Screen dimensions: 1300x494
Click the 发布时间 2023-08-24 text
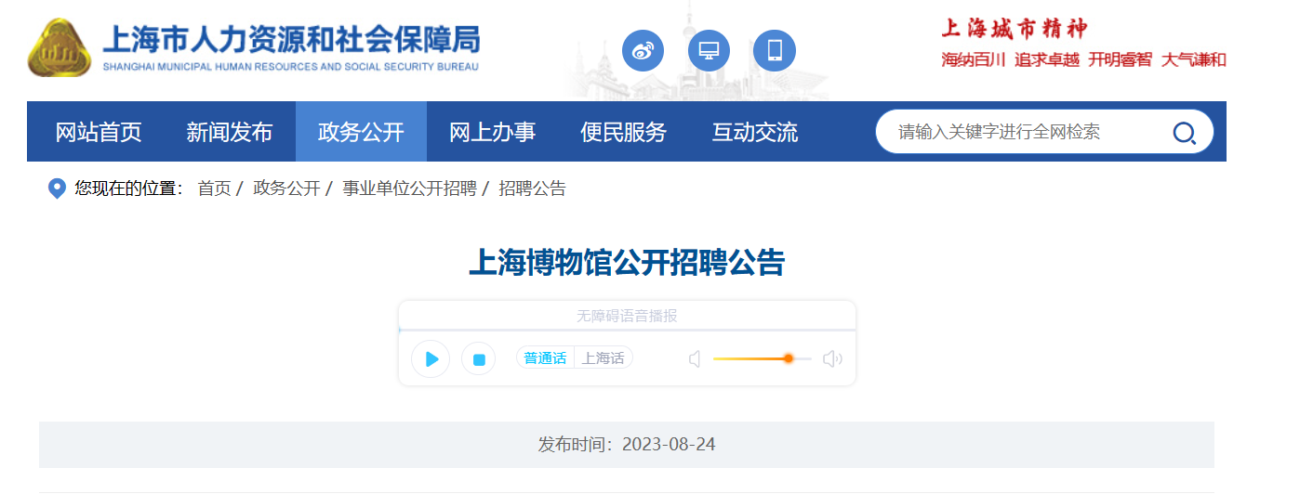(x=627, y=444)
